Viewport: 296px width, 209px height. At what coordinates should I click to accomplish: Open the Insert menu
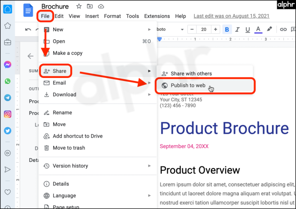point(92,16)
